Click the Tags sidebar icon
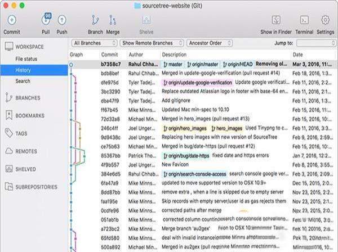This screenshot has width=338, height=252. [x=9, y=133]
